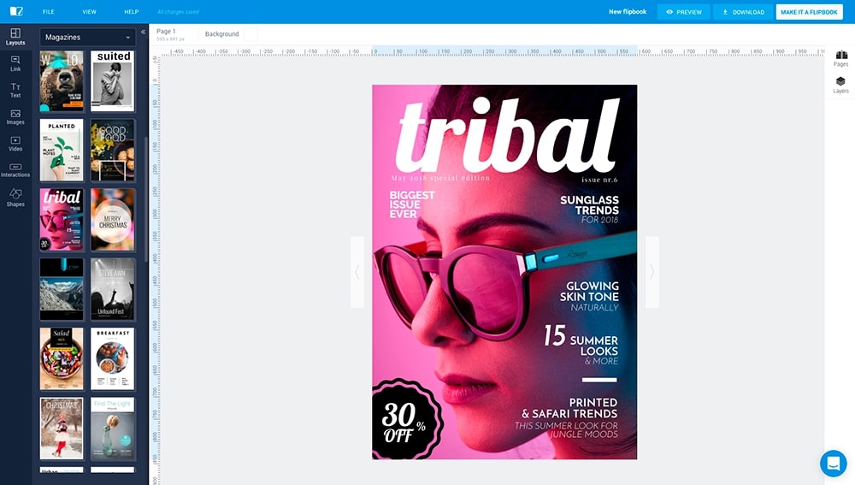
Task: Open the Video tool
Action: tap(15, 143)
